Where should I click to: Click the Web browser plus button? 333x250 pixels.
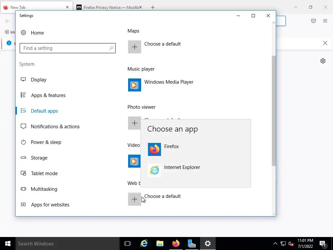point(134,199)
